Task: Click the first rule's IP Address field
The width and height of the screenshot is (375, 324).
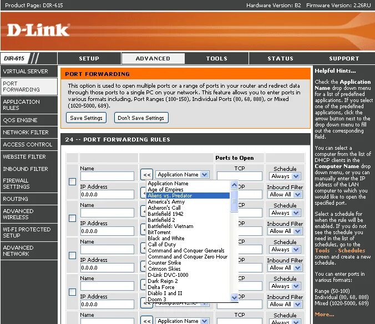Action: [107, 194]
